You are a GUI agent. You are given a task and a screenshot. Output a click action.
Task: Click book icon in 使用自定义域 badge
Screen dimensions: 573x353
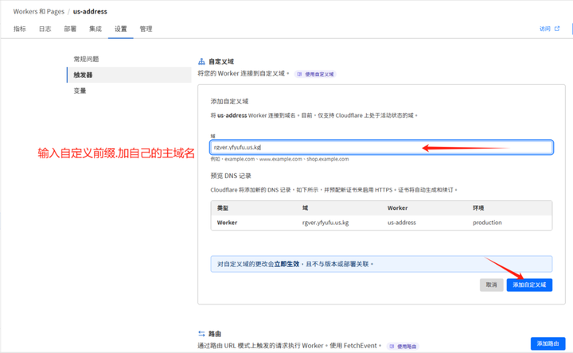pos(299,74)
